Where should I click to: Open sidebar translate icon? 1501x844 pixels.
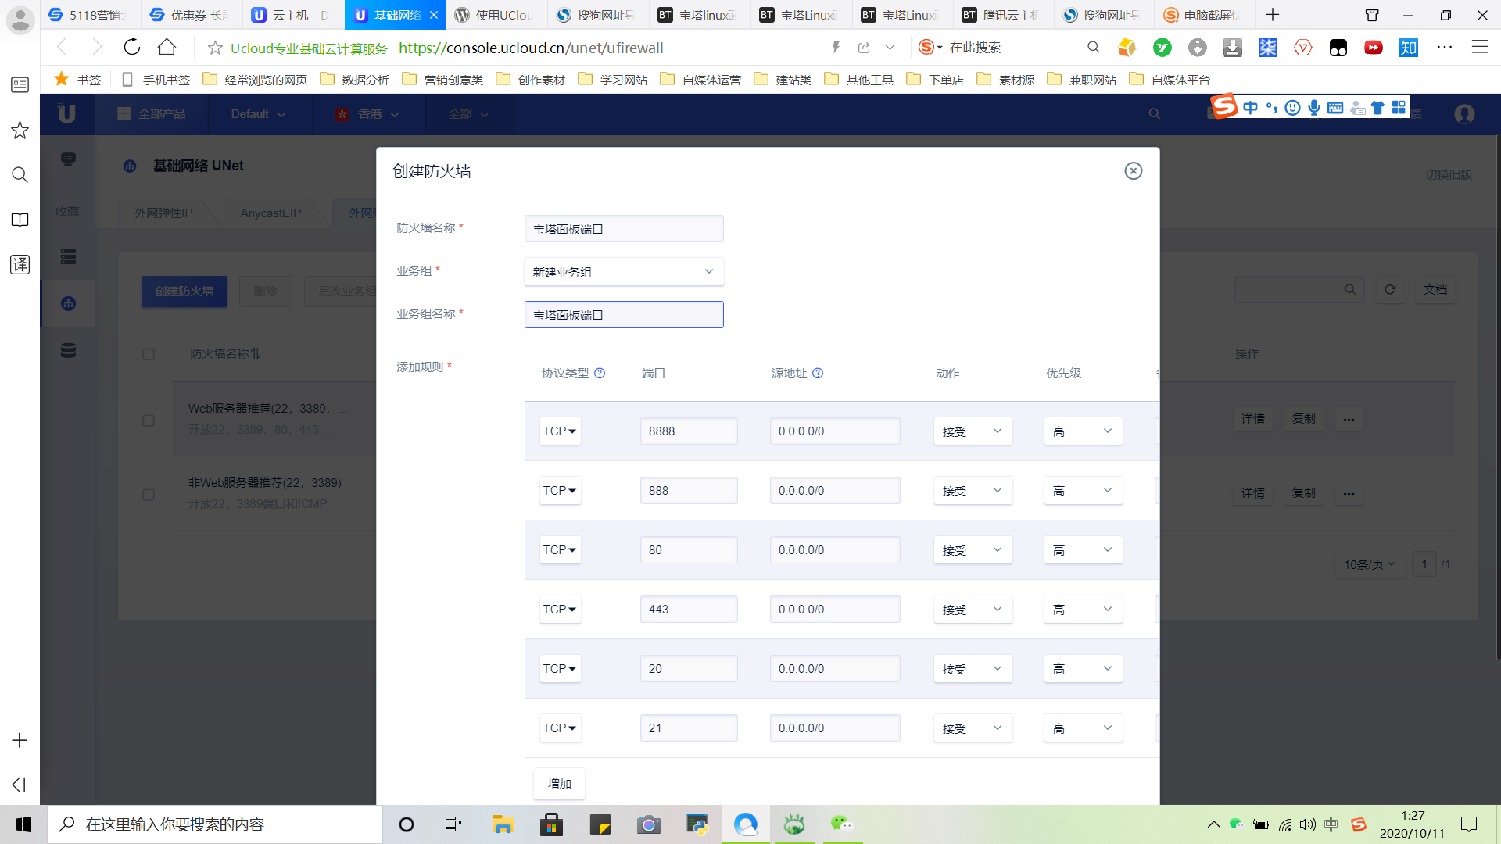coord(20,264)
